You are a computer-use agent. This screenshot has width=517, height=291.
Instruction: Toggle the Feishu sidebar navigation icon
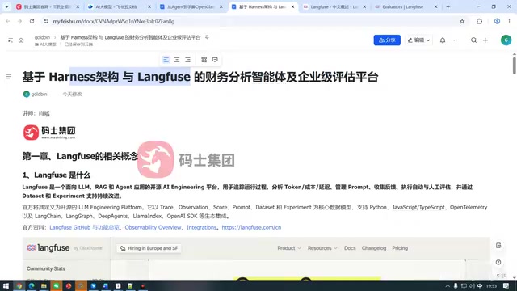click(x=11, y=40)
